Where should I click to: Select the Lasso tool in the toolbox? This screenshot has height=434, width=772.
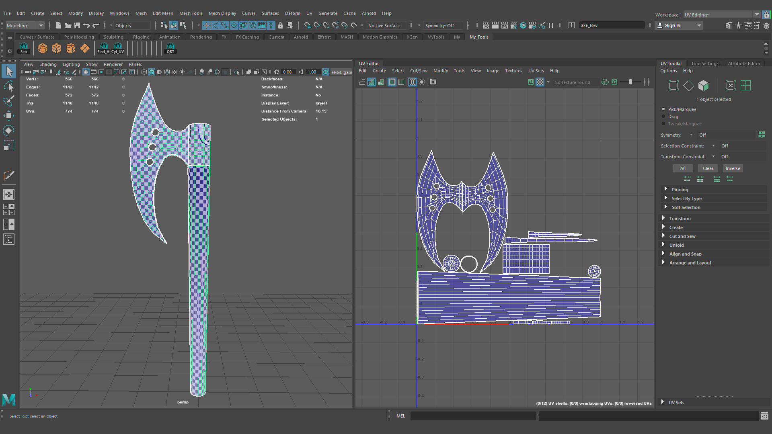[9, 86]
